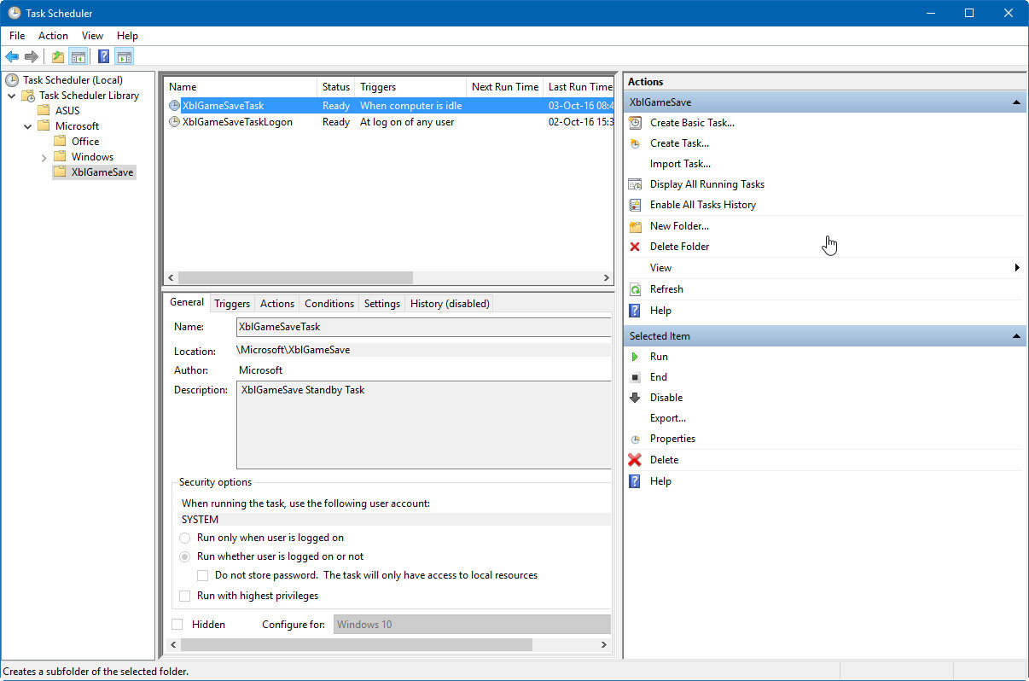Open the Configure for dropdown
The height and width of the screenshot is (681, 1029).
[472, 625]
